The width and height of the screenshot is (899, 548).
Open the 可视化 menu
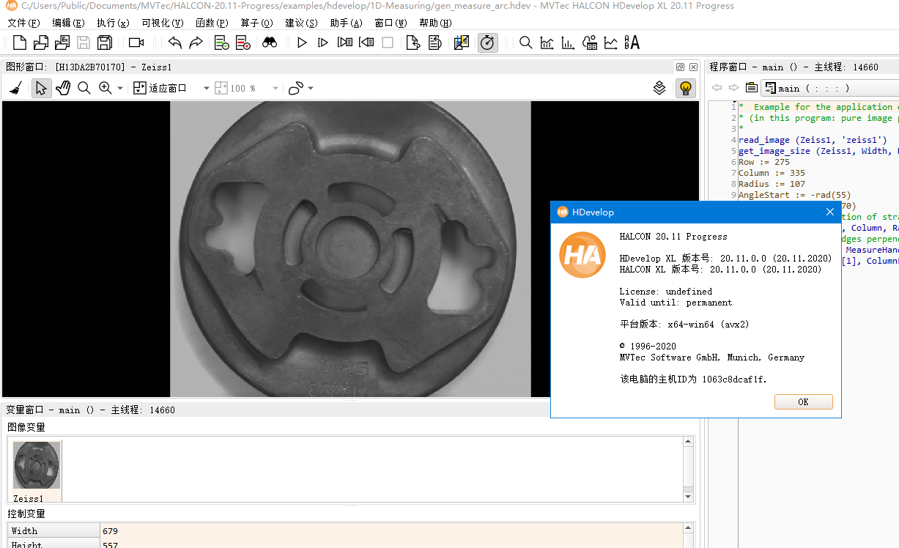tap(161, 23)
